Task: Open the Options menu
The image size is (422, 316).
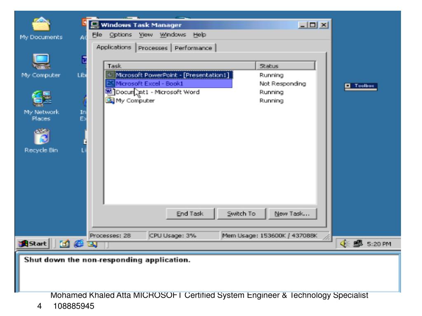Action: click(120, 35)
